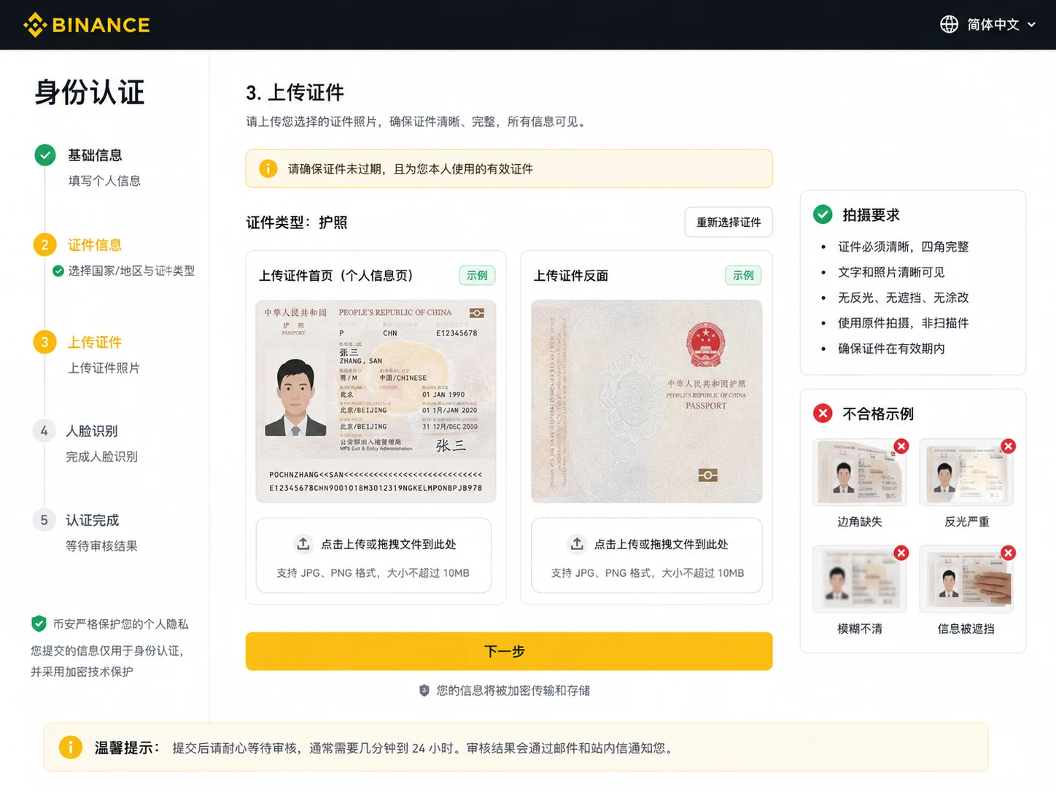The height and width of the screenshot is (792, 1056).
Task: Click red X badge on 模糊不清 example
Action: pyautogui.click(x=901, y=553)
